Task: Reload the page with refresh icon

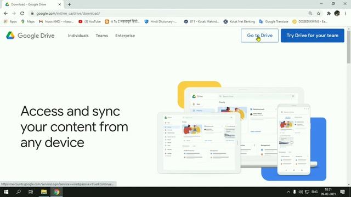Action: tap(22, 13)
